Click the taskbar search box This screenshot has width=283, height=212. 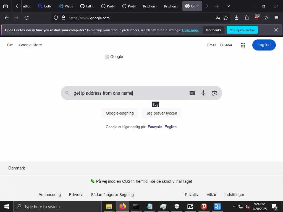(x=57, y=206)
